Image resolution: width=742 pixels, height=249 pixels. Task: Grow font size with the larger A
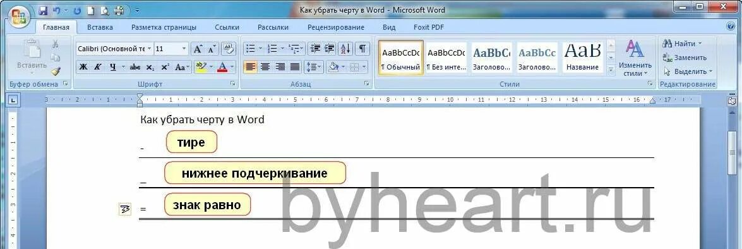tap(198, 49)
